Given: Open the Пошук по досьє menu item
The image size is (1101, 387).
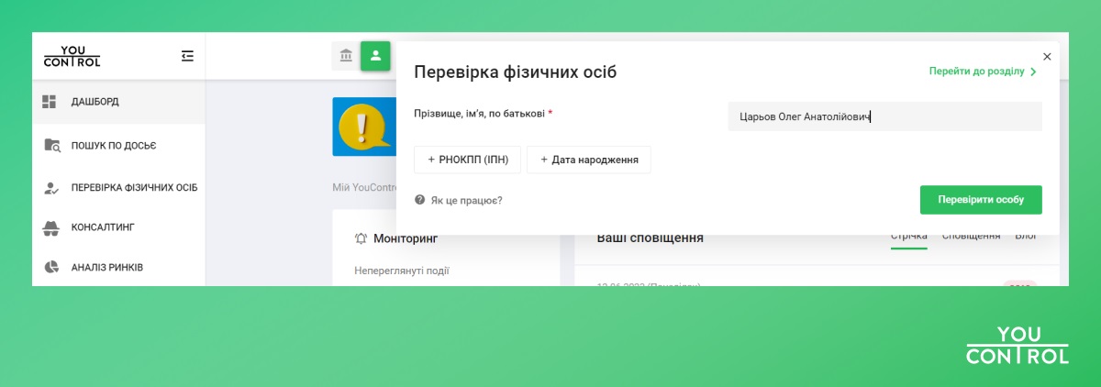Looking at the screenshot, I should [114, 145].
